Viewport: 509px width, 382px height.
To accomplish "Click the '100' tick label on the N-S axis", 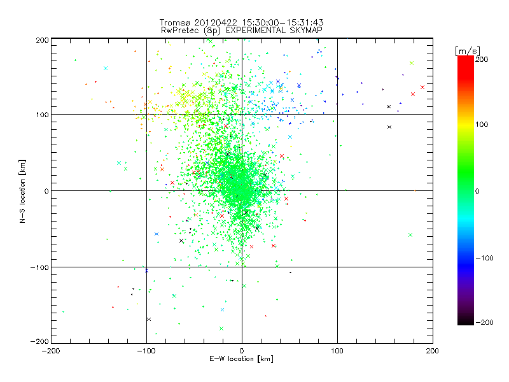I will click(x=42, y=115).
